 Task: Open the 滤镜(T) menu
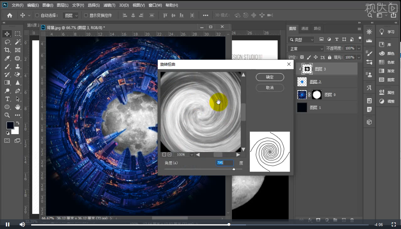pyautogui.click(x=109, y=5)
